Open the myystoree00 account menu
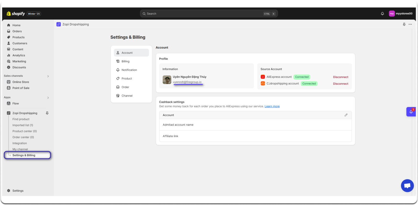The width and height of the screenshot is (418, 205). (x=401, y=14)
